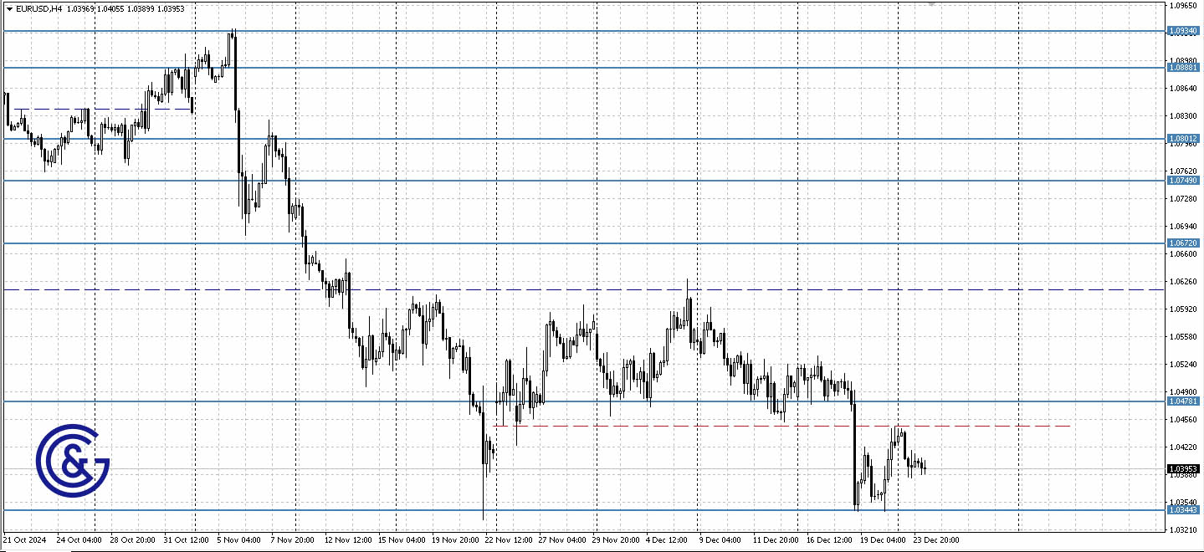This screenshot has width=1204, height=552.
Task: Collapse the chart using the small triangle arrow
Action: point(8,9)
